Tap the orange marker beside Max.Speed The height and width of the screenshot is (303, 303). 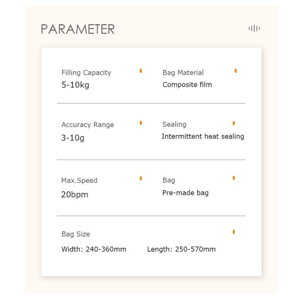tap(141, 178)
